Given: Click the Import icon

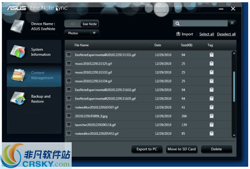Looking at the screenshot, I should click(x=178, y=34).
